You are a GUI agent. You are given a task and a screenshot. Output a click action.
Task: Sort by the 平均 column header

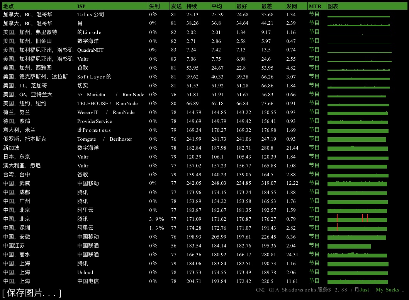(217, 6)
